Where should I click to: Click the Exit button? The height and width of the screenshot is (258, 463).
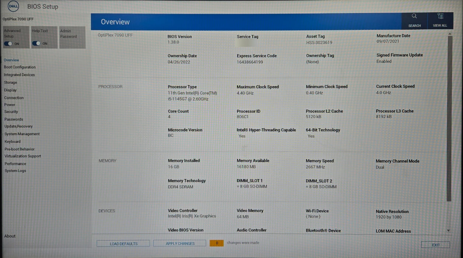pyautogui.click(x=436, y=245)
